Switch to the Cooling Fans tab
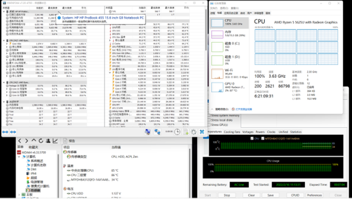The width and height of the screenshot is (352, 199). [x=232, y=132]
